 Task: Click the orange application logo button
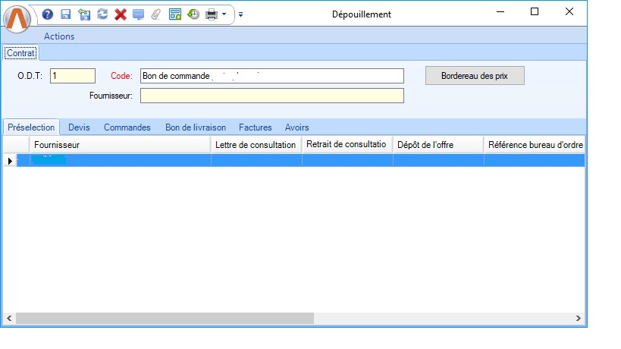pos(16,16)
